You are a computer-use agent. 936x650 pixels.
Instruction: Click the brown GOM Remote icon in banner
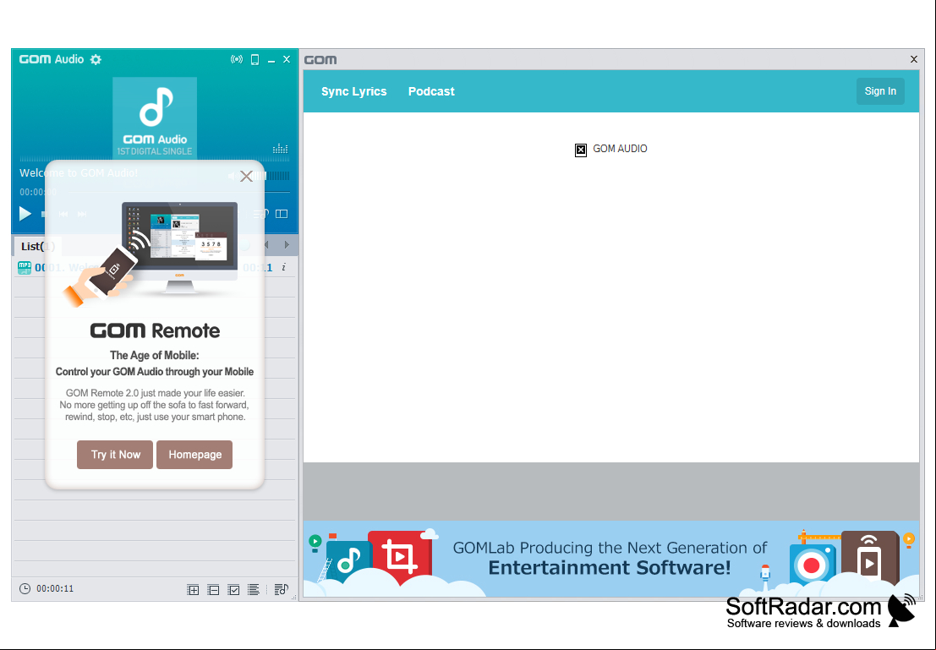tap(870, 558)
